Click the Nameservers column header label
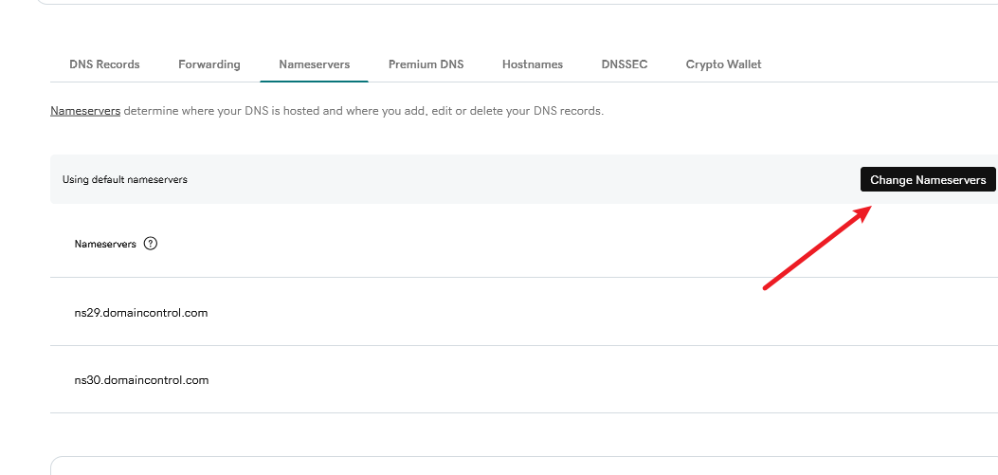The image size is (998, 475). pyautogui.click(x=105, y=244)
